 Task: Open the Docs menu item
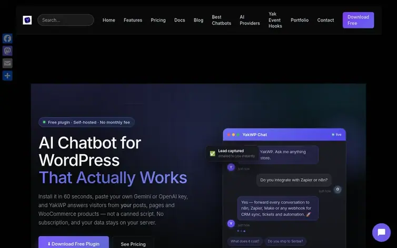pyautogui.click(x=180, y=20)
